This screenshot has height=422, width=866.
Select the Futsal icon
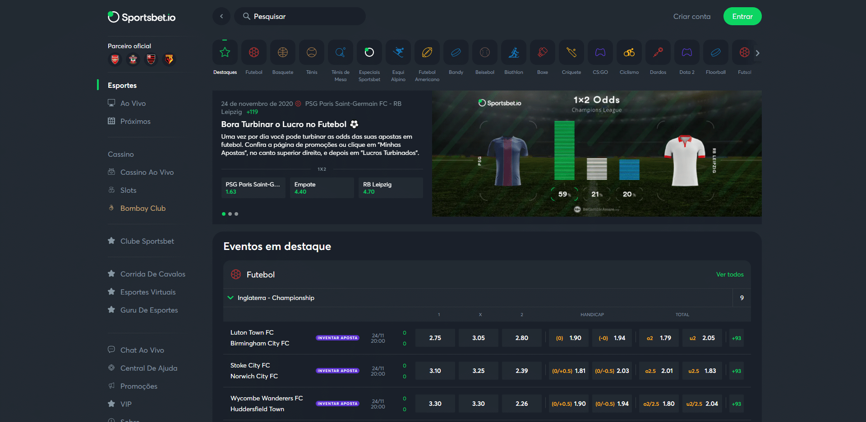coord(745,53)
